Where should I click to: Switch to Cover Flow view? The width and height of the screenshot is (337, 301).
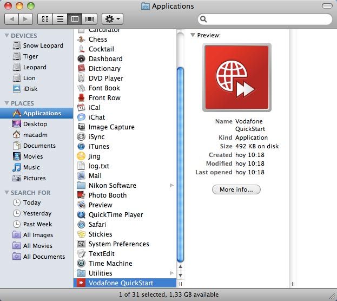pyautogui.click(x=90, y=19)
